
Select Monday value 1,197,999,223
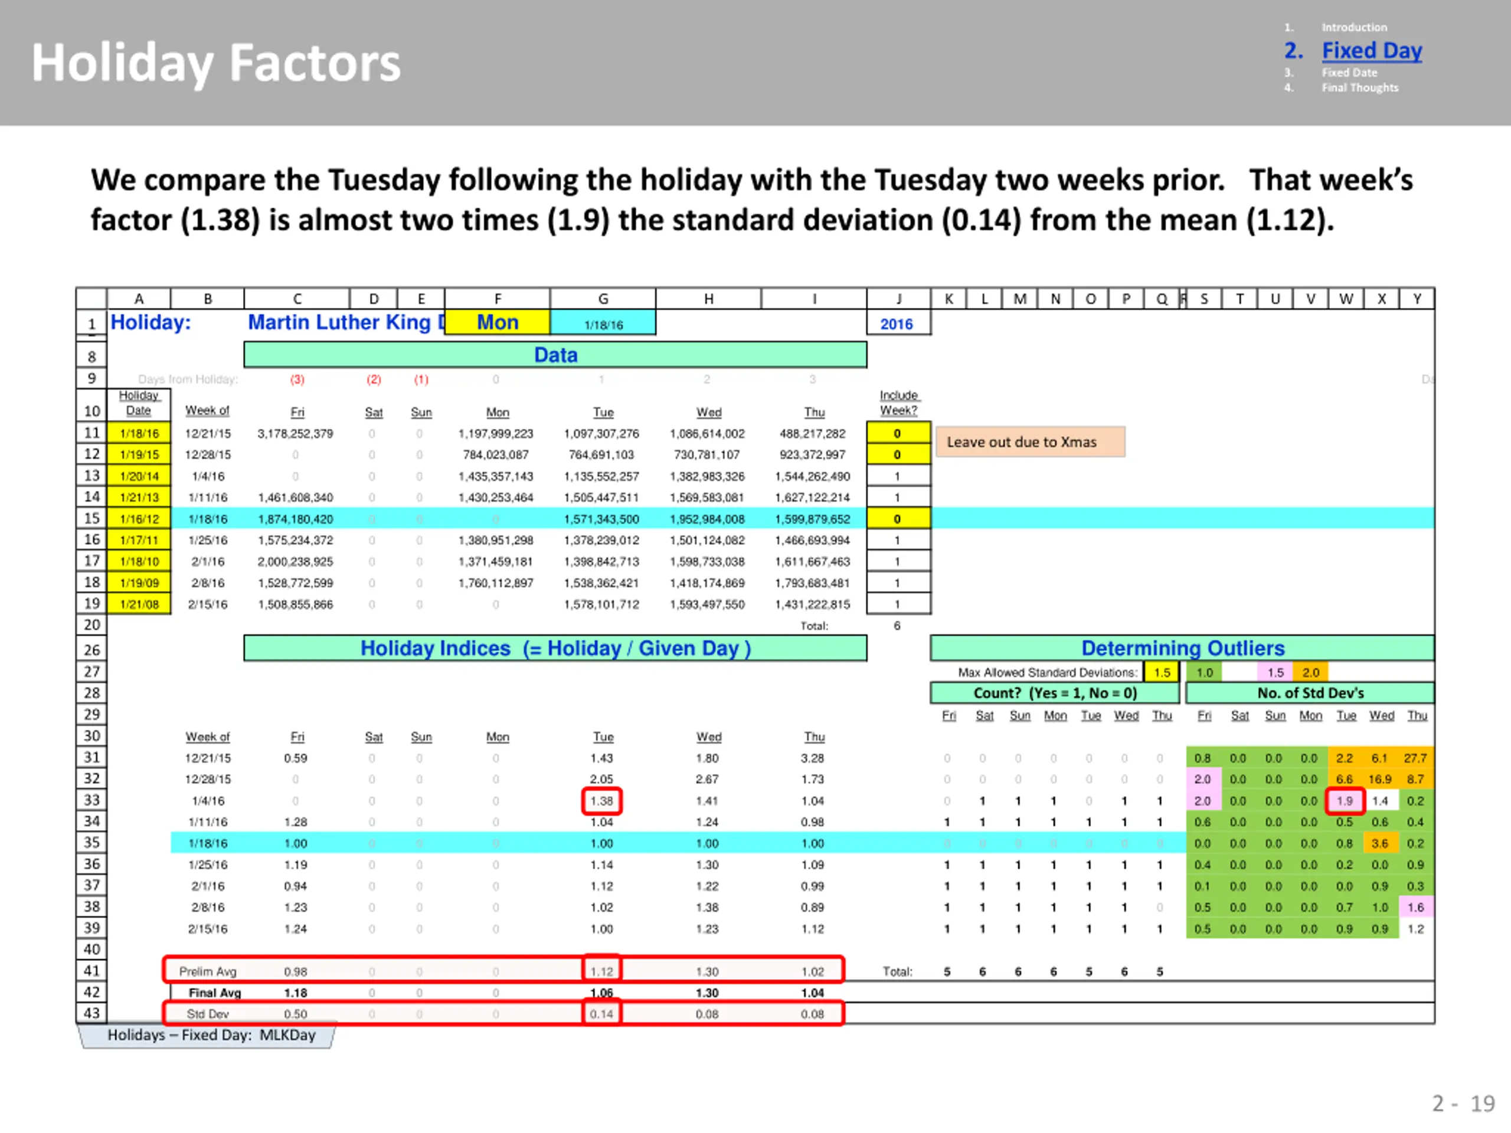pyautogui.click(x=496, y=434)
